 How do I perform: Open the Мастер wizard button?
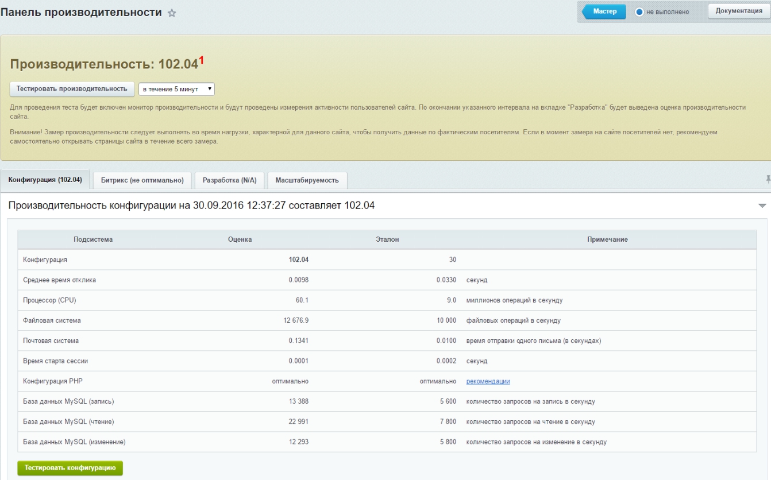pos(604,11)
